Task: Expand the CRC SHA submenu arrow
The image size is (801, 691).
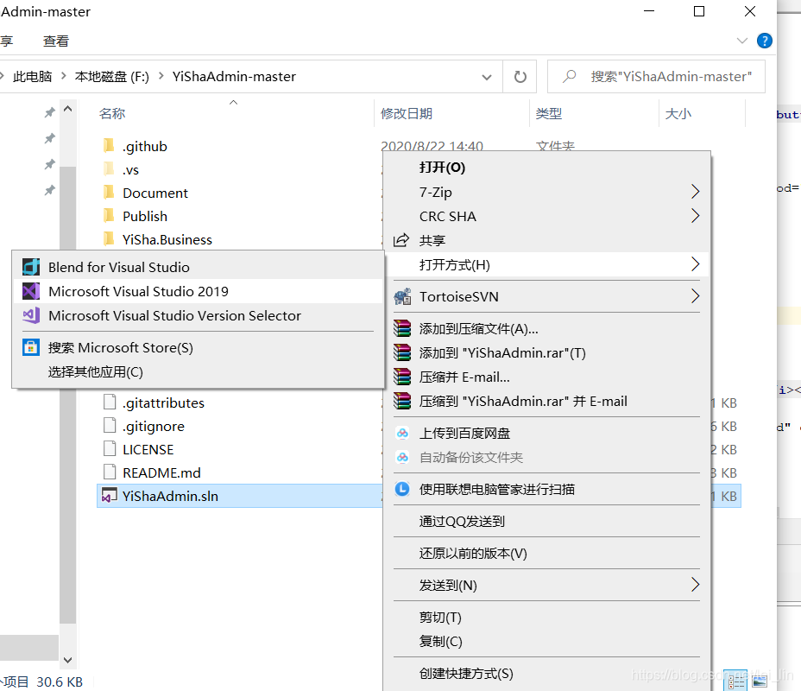Action: tap(695, 216)
